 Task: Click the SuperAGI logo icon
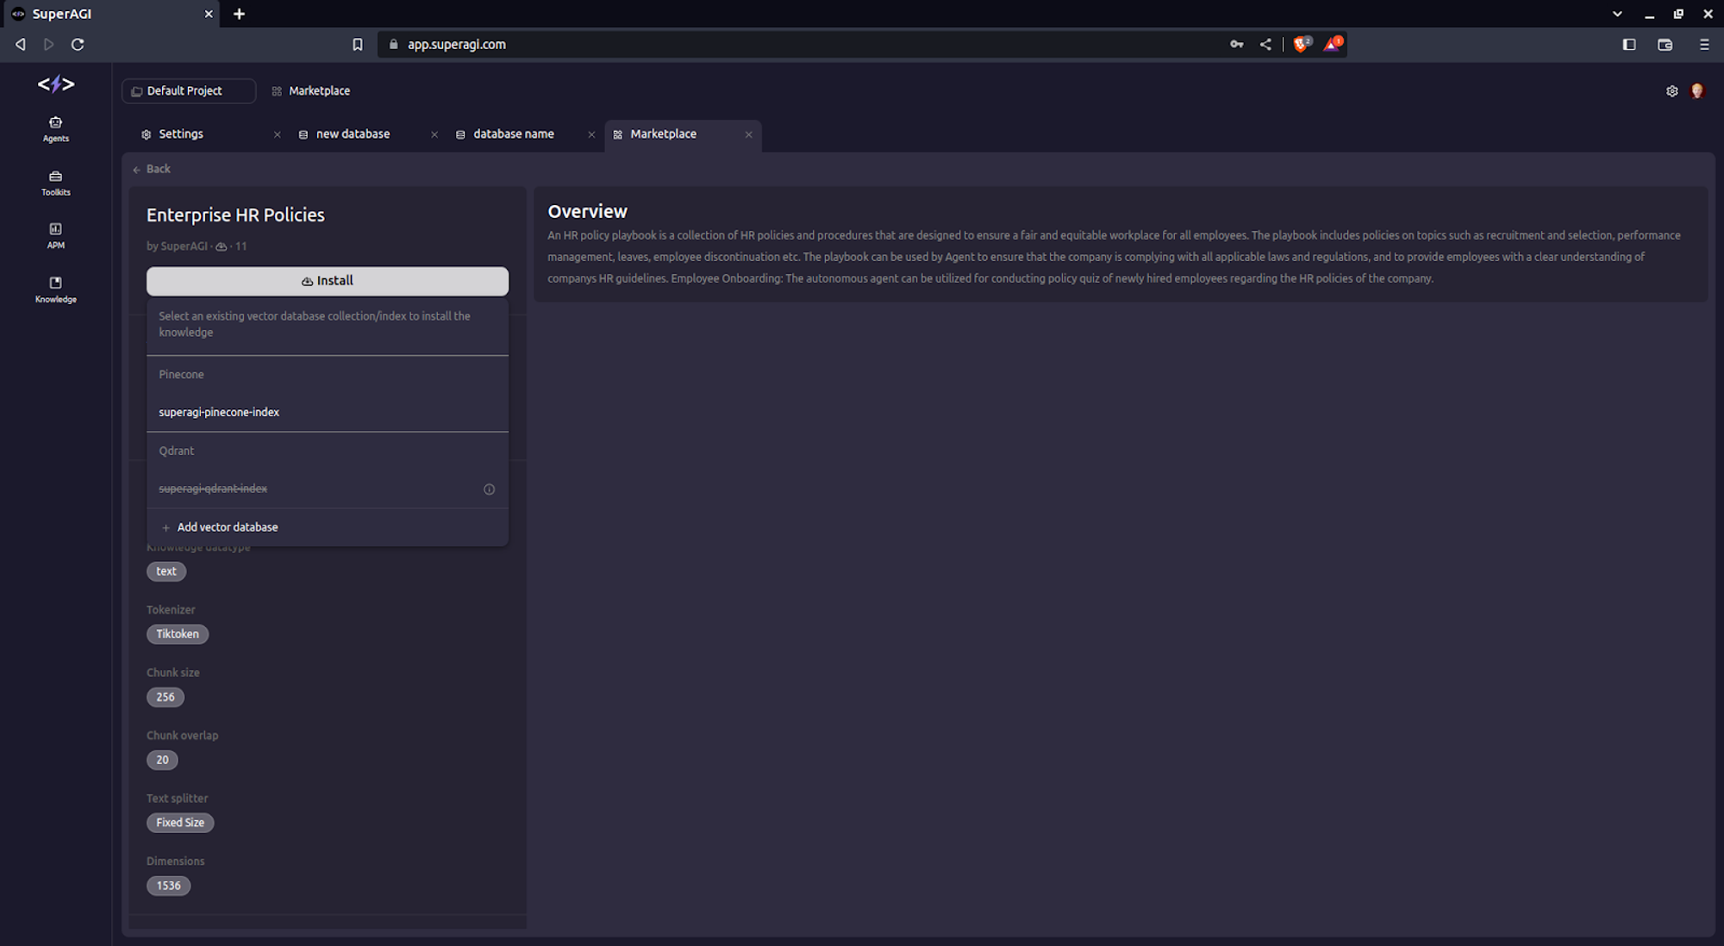(x=56, y=84)
